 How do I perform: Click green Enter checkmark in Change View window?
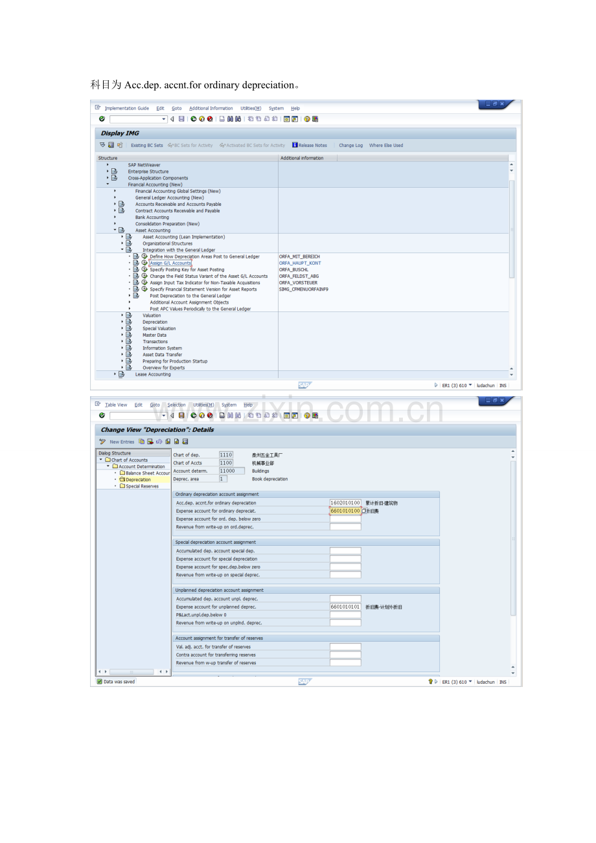coord(102,416)
